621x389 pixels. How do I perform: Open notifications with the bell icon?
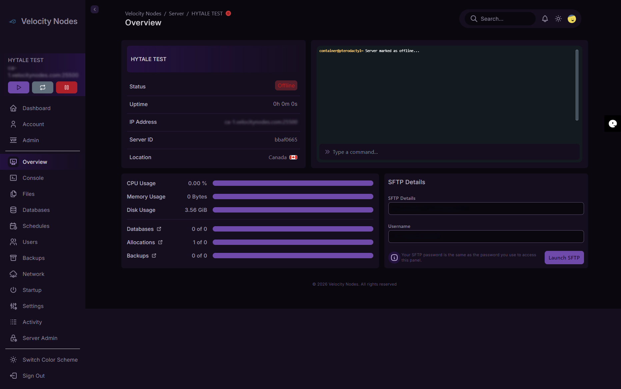coord(545,19)
